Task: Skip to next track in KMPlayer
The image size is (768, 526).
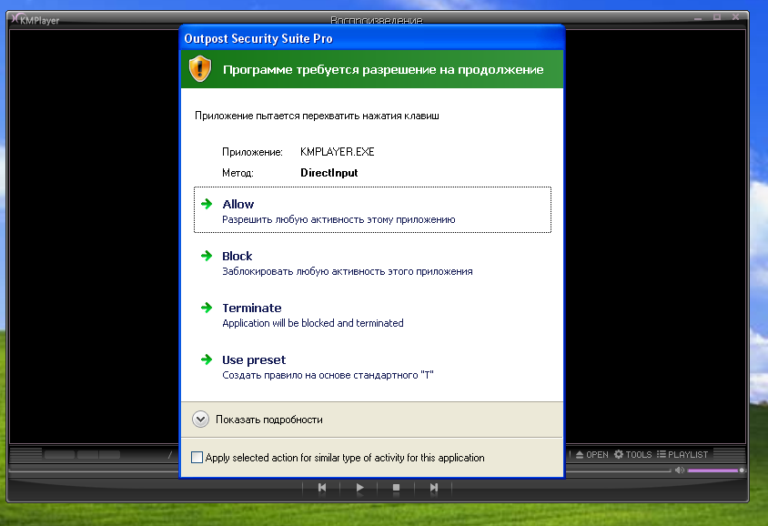Action: (433, 488)
